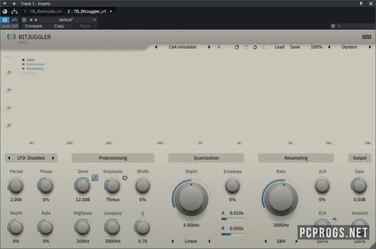Switch to next skin after Oysters
Screen dimensions: 376x249
370,47
